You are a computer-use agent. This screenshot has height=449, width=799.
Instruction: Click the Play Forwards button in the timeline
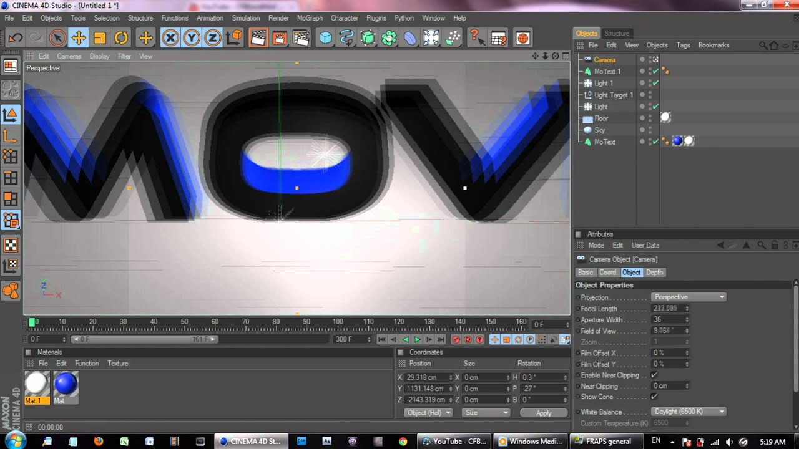[x=418, y=340]
